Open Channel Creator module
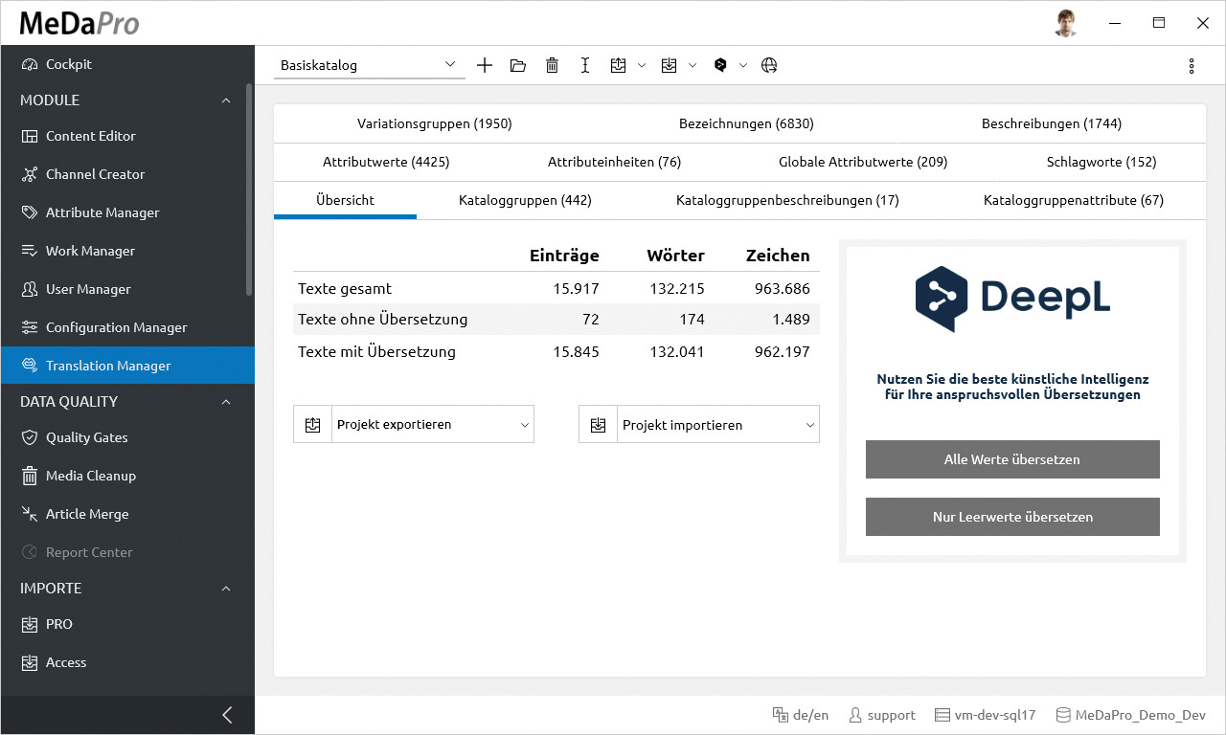 coord(127,174)
